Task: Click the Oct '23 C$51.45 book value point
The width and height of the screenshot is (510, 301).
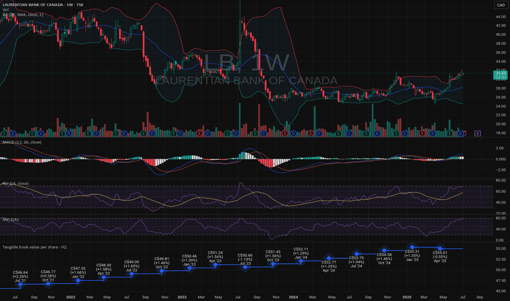Action: tap(273, 264)
